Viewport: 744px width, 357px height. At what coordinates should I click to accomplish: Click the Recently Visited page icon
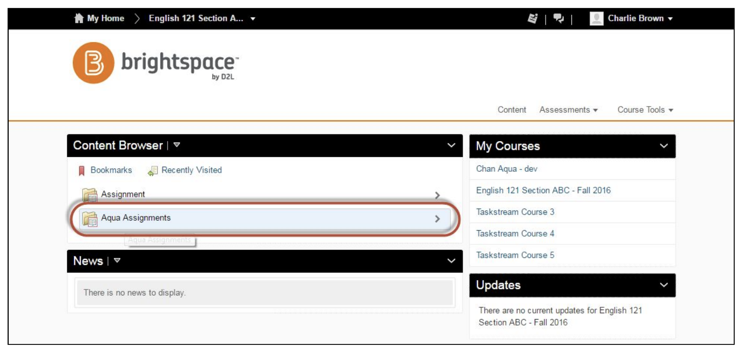(x=152, y=171)
